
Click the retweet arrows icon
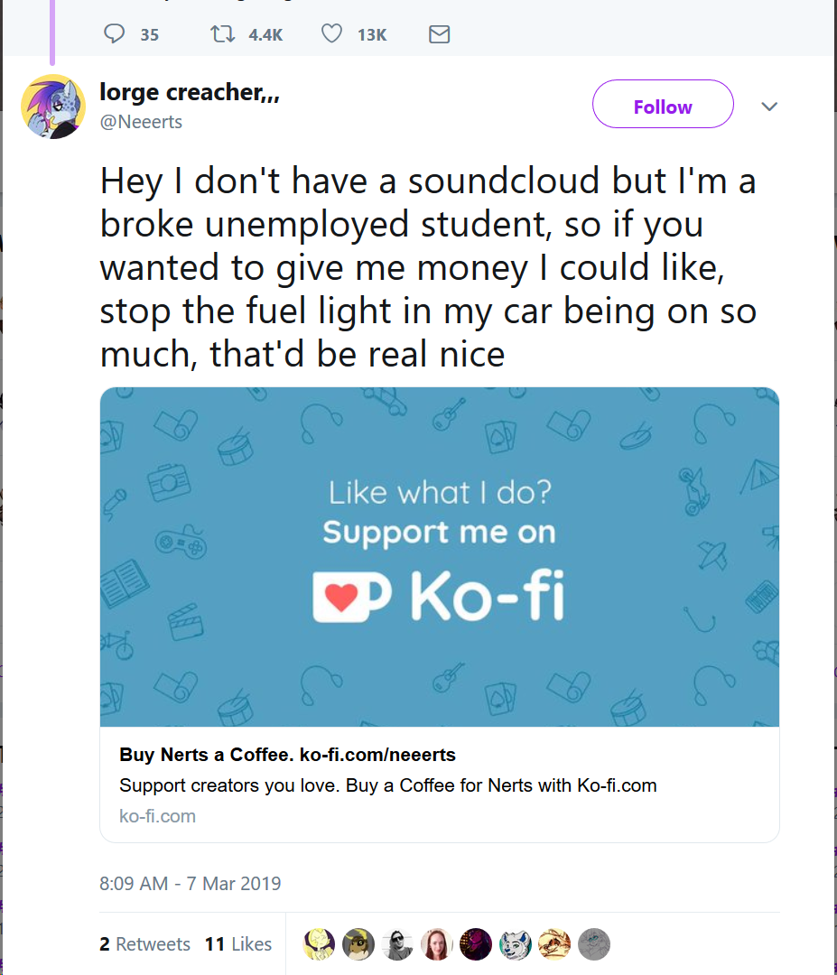223,33
